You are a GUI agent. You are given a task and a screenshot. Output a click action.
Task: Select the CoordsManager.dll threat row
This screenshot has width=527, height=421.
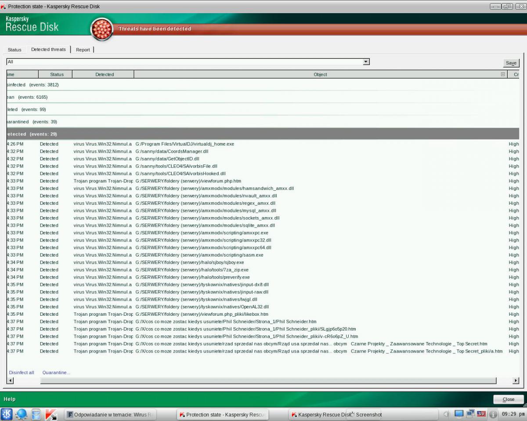263,151
